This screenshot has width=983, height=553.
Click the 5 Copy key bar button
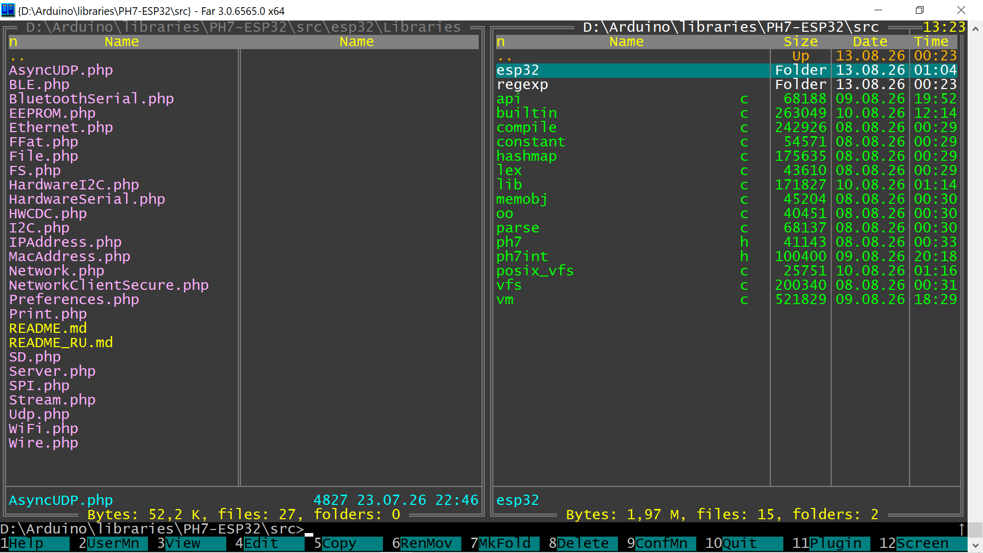click(348, 543)
